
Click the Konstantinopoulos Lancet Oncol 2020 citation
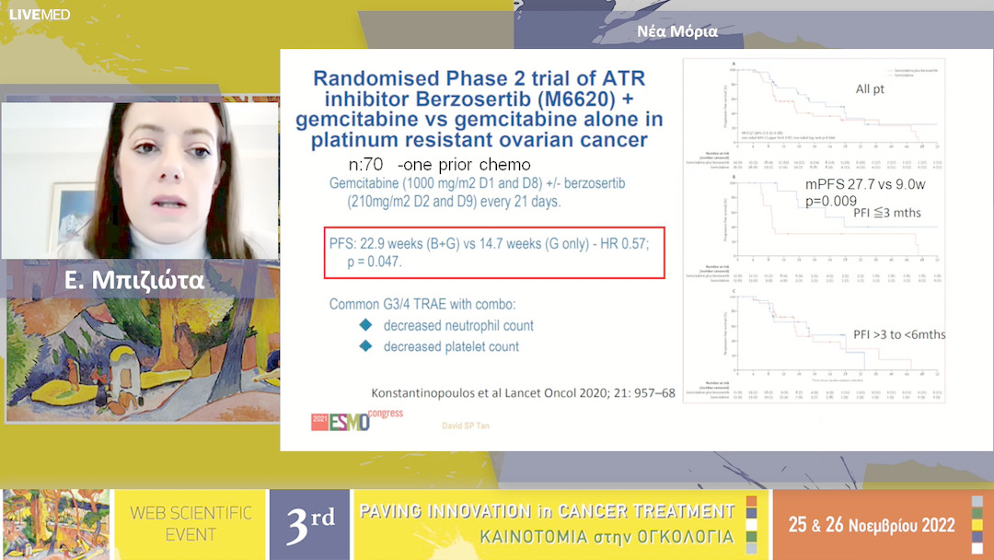tap(523, 393)
